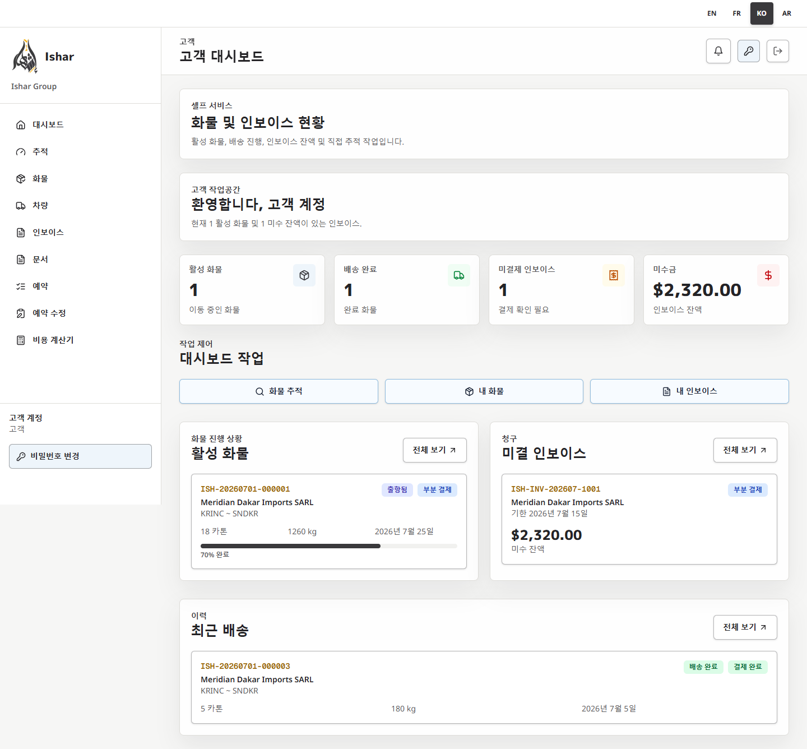Open 추적 in the sidebar
Viewport: 807px width, 749px height.
80,151
